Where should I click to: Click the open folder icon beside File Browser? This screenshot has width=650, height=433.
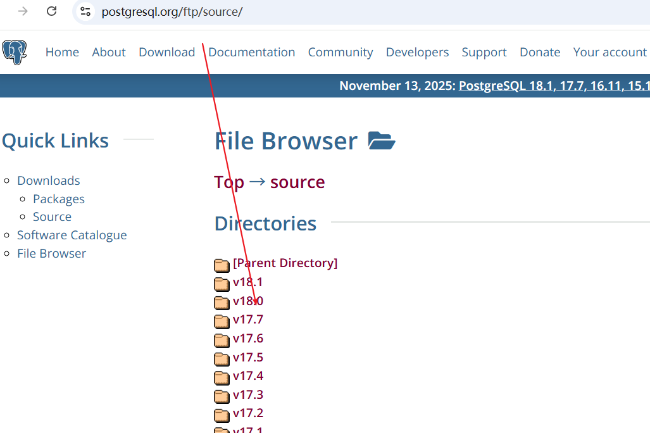point(382,141)
